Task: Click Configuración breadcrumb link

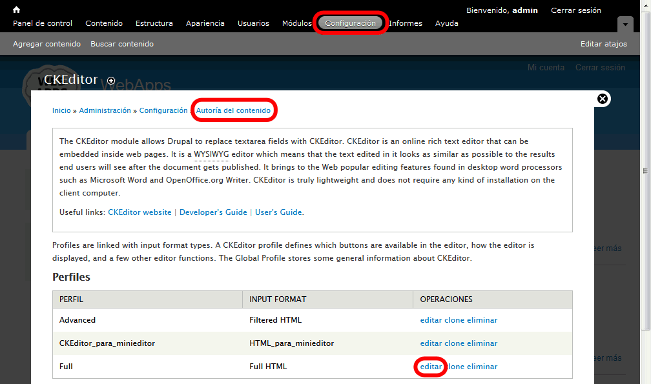Action: point(163,110)
